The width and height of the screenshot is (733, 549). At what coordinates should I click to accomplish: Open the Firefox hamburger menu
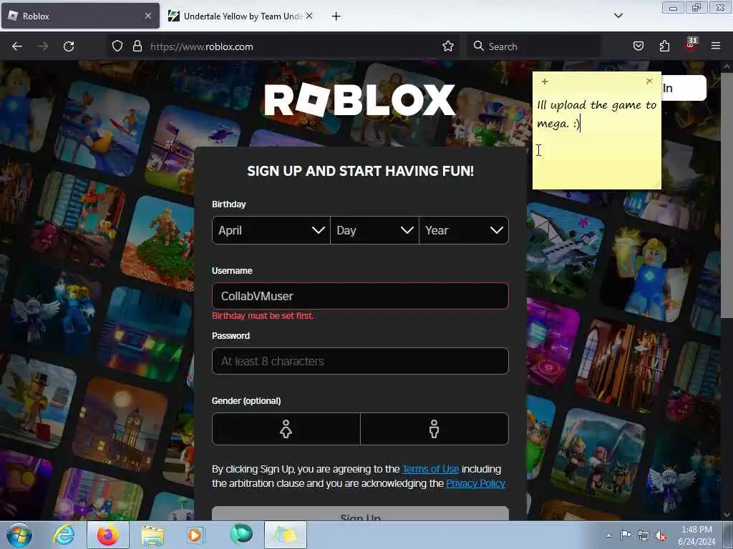click(716, 46)
